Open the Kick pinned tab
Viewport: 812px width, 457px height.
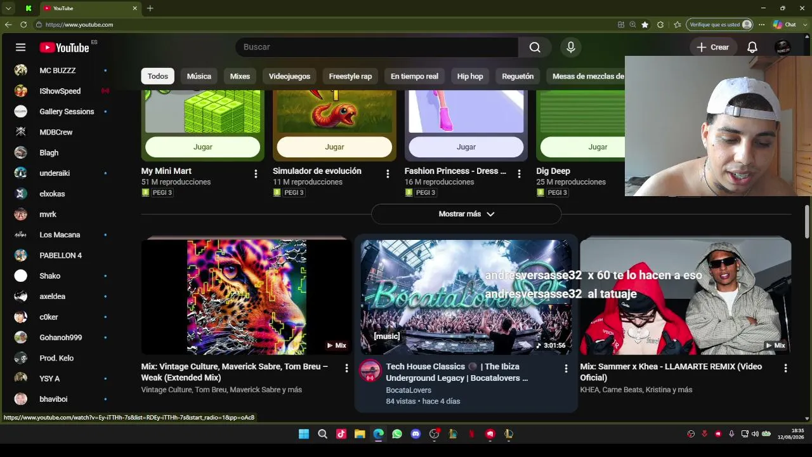pos(29,8)
